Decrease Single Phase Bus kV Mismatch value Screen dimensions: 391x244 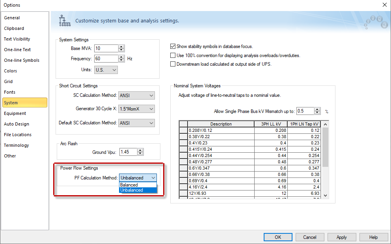[x=317, y=113]
